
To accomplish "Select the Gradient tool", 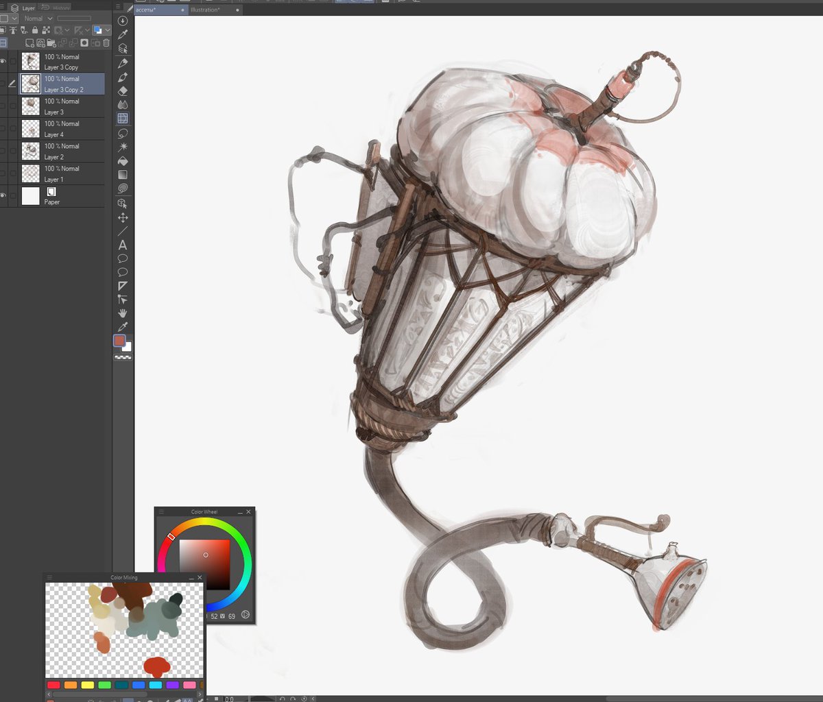I will click(x=123, y=175).
